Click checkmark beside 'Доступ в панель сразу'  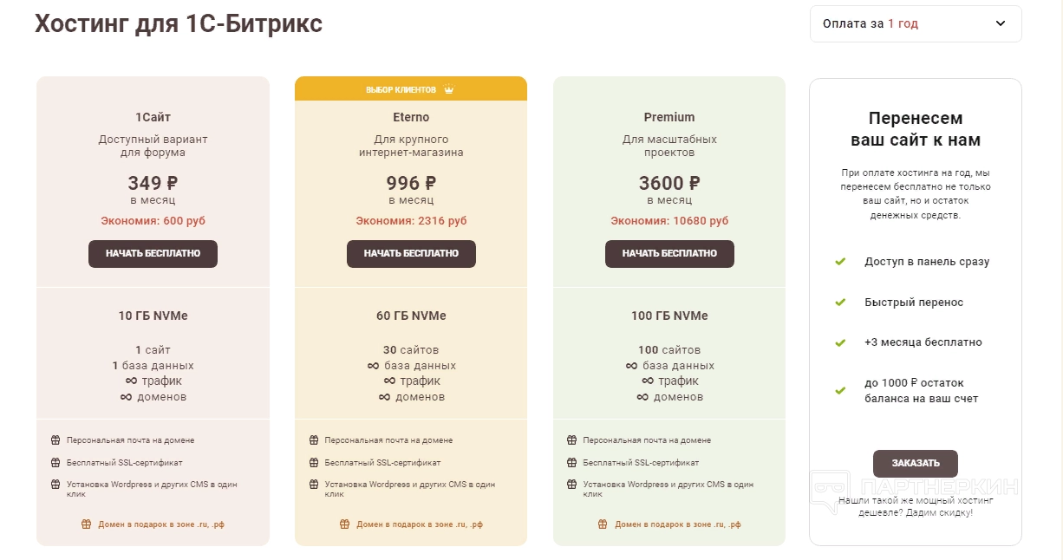pyautogui.click(x=839, y=261)
